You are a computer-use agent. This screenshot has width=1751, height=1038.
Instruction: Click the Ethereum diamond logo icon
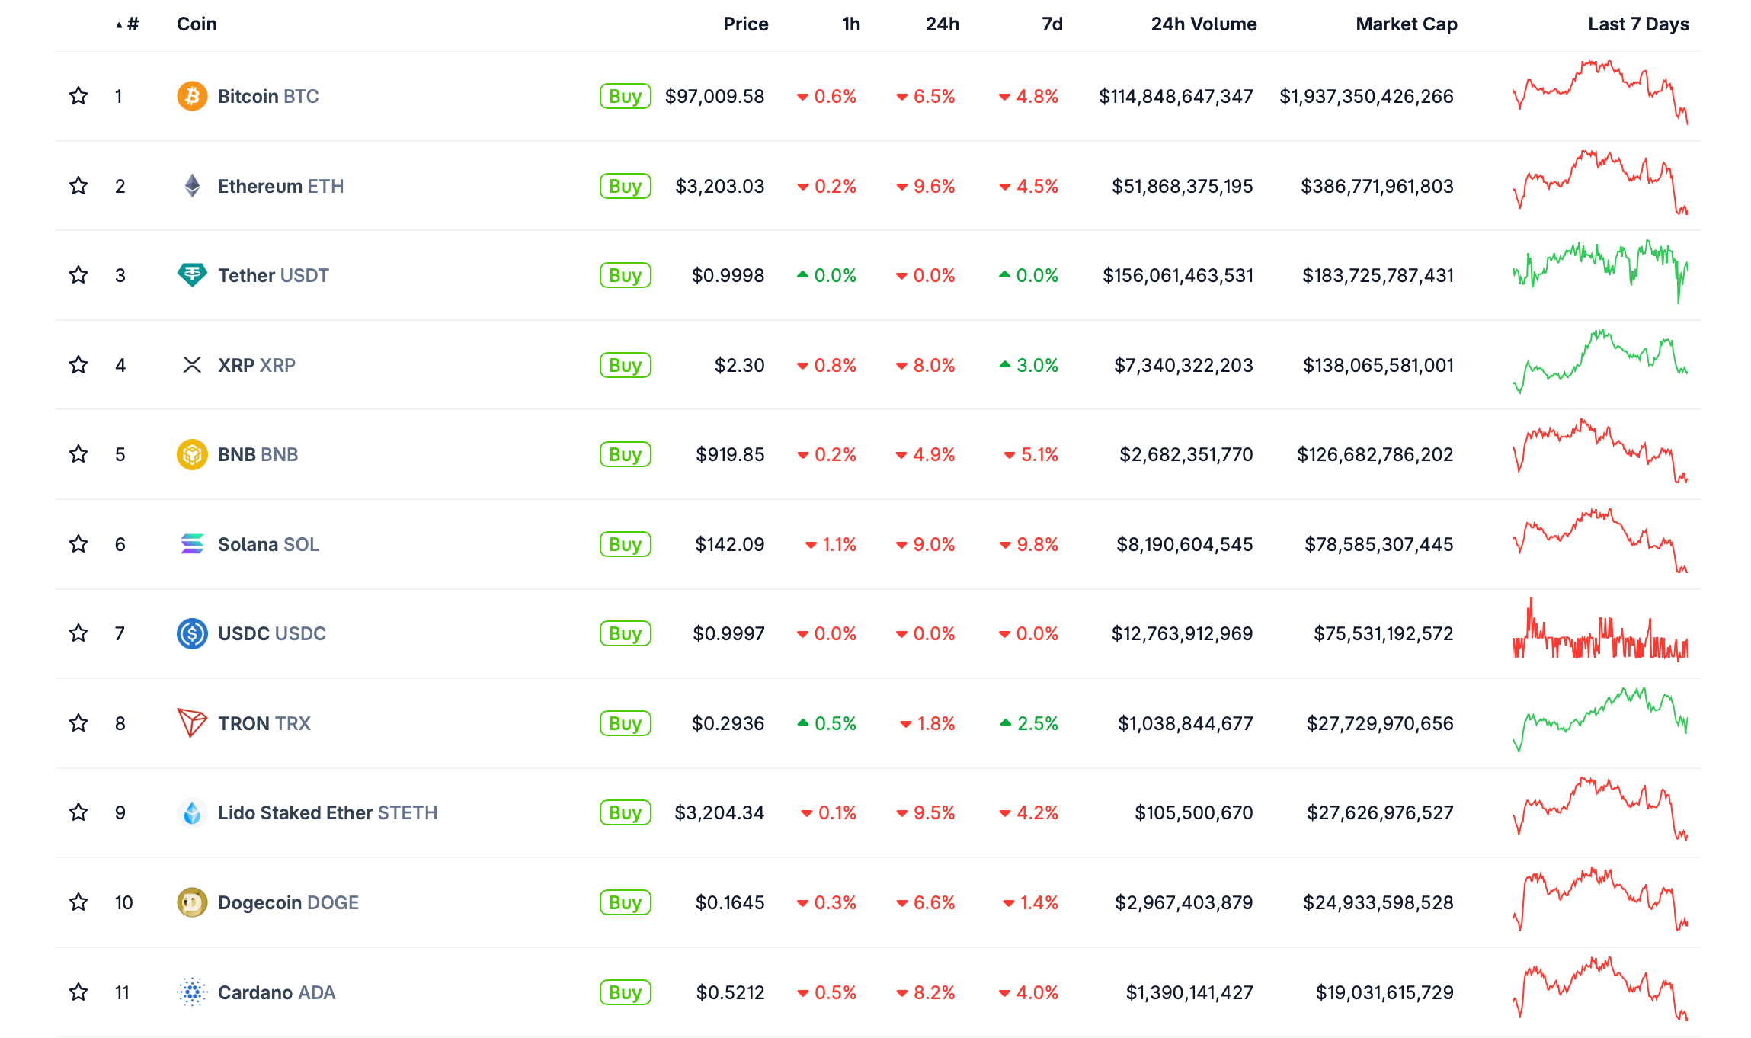click(192, 186)
